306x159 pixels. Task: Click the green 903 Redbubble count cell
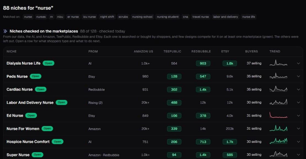click(x=203, y=63)
